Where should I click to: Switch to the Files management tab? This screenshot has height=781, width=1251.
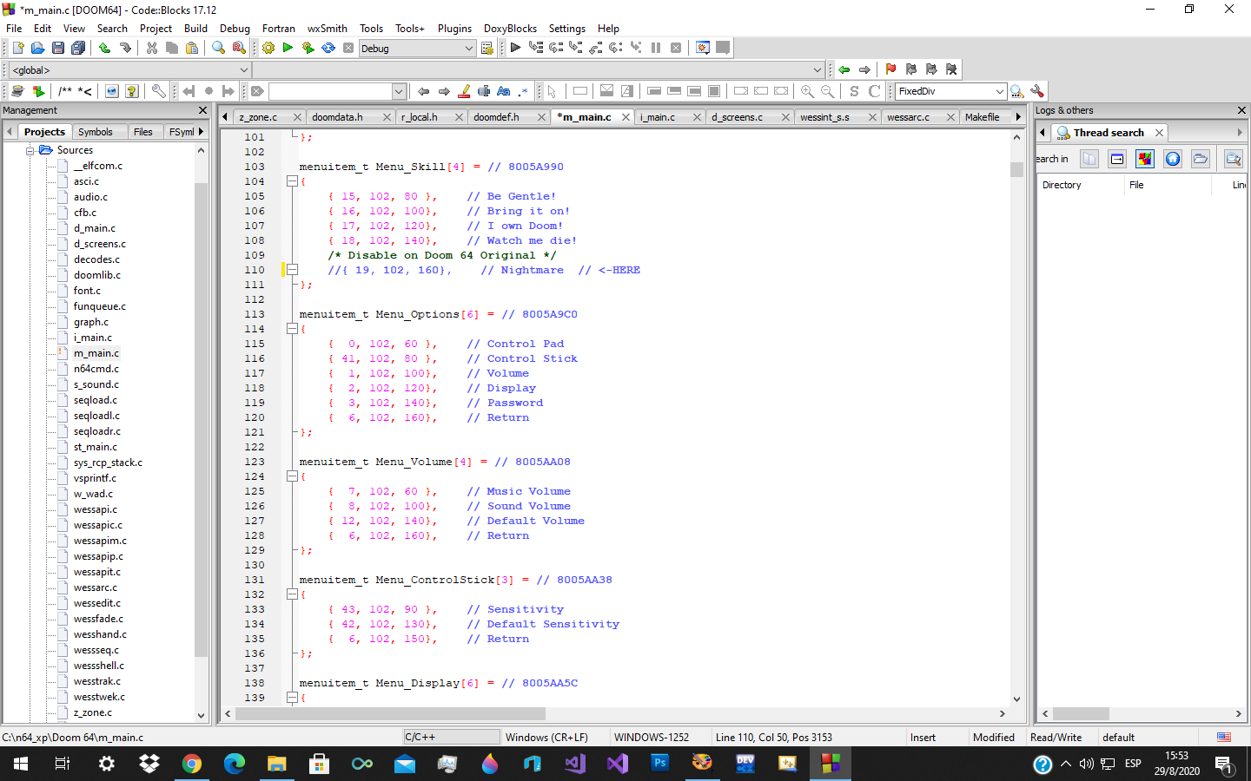(x=143, y=132)
